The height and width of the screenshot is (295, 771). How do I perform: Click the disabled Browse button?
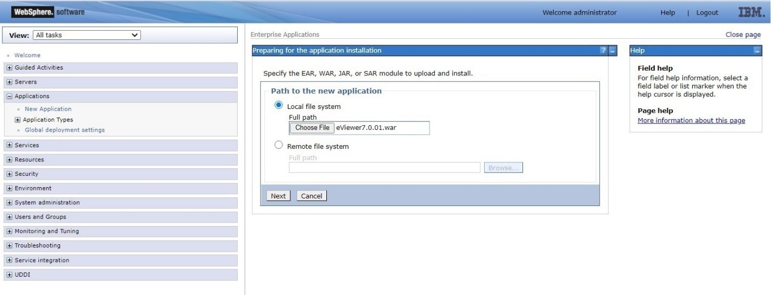click(x=504, y=168)
